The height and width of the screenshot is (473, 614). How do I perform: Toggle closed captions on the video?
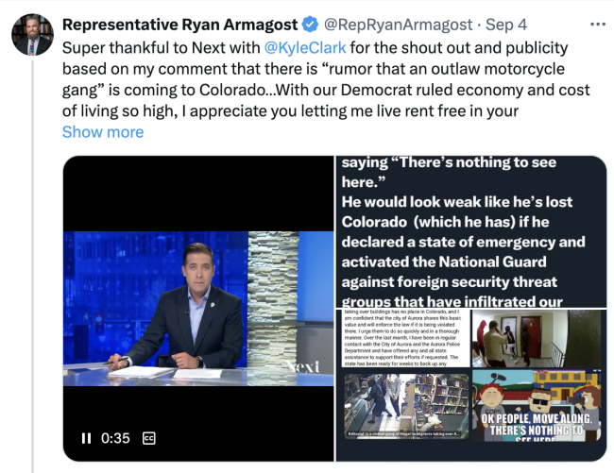pos(149,438)
